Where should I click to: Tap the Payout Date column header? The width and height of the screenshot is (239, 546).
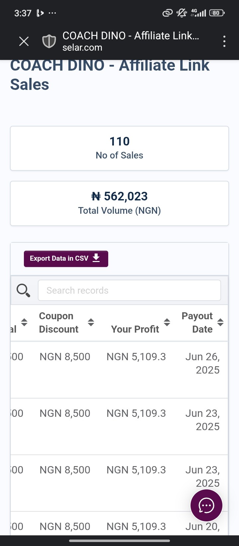point(197,323)
